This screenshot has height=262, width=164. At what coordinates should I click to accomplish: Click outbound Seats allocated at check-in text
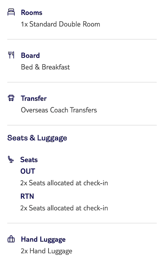point(64,183)
